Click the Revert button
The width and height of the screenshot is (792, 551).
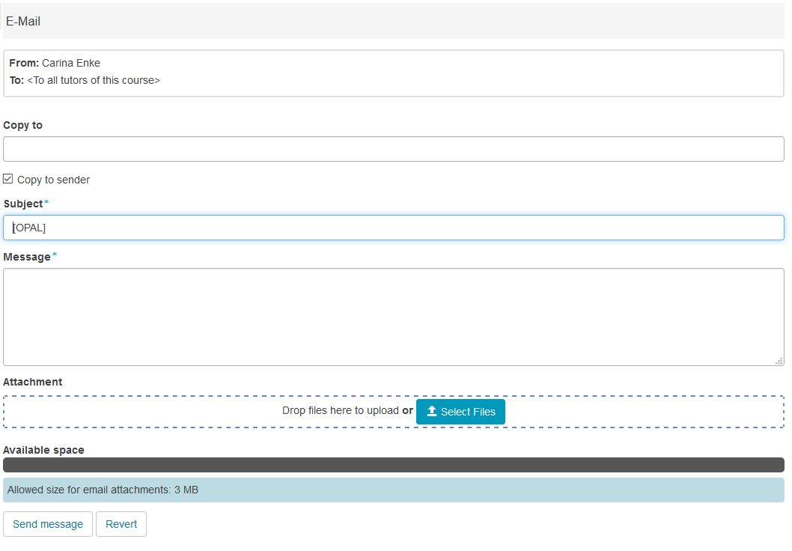tap(121, 524)
